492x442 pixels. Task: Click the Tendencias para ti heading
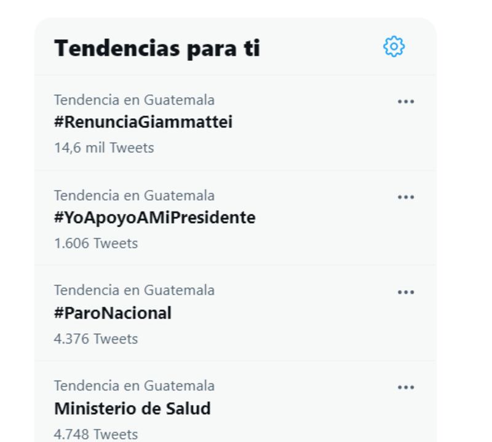pyautogui.click(x=157, y=49)
